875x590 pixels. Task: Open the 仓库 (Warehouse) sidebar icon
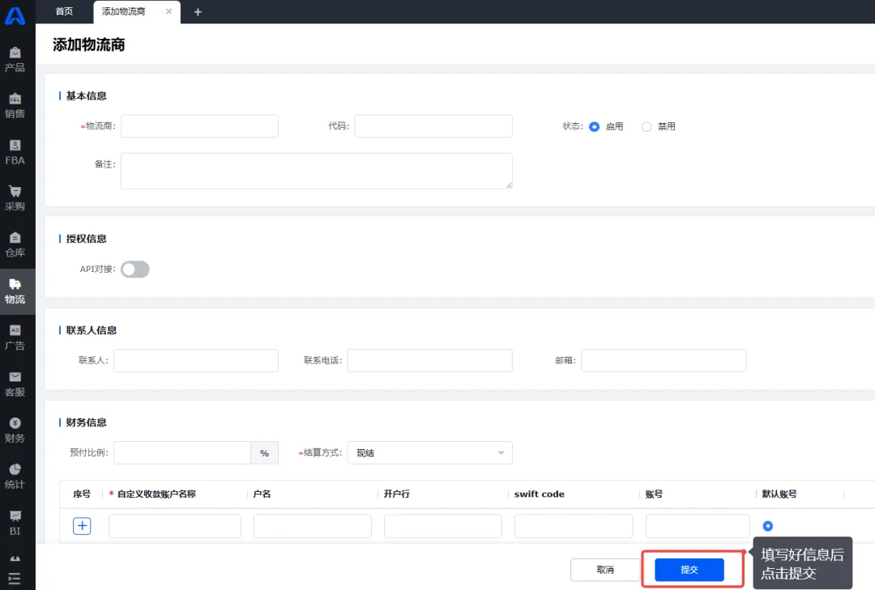click(x=15, y=239)
